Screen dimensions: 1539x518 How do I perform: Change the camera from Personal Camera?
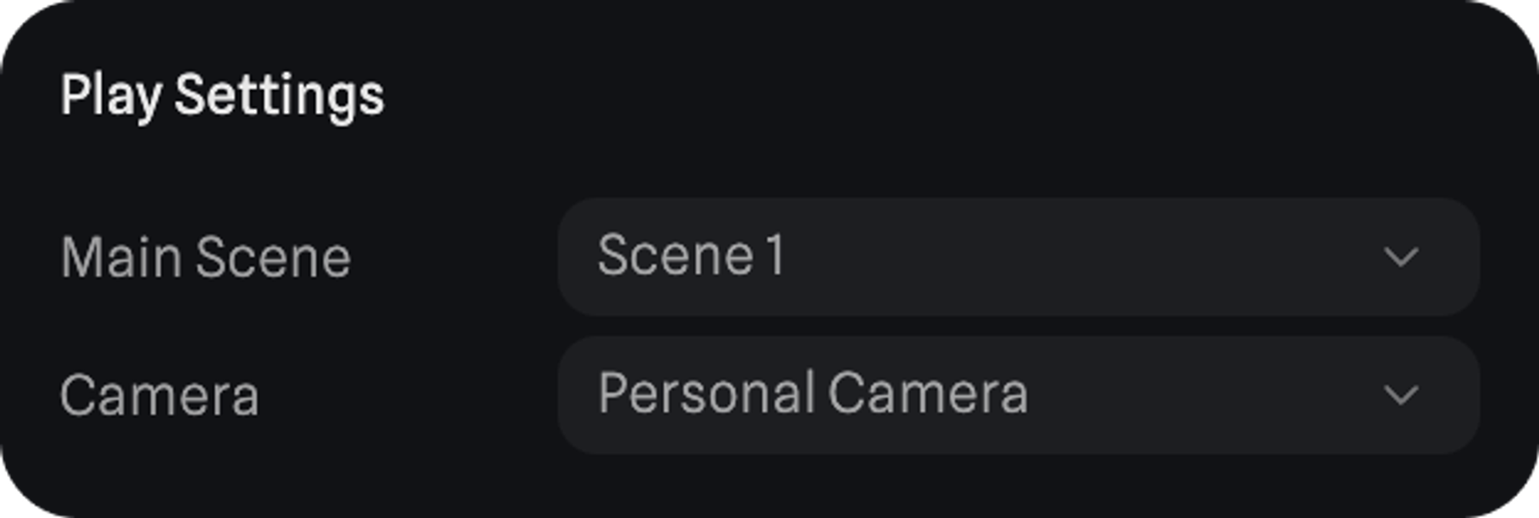coord(1017,395)
